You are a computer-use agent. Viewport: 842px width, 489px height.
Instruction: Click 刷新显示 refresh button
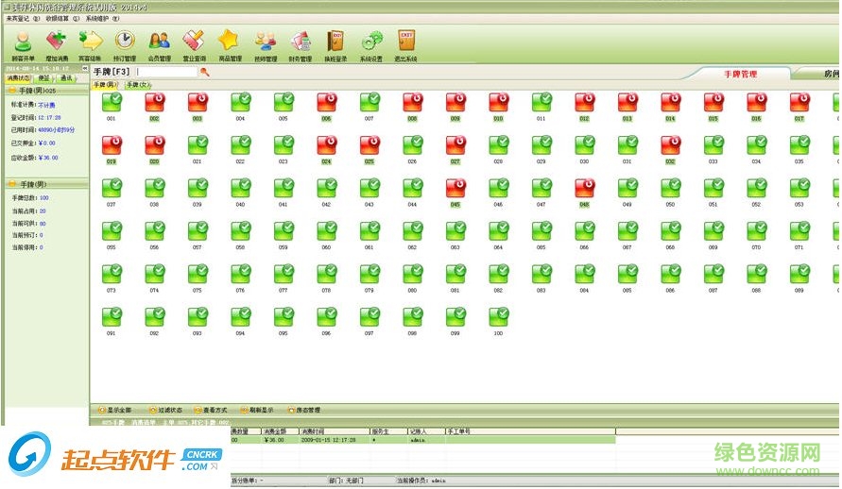pos(257,411)
